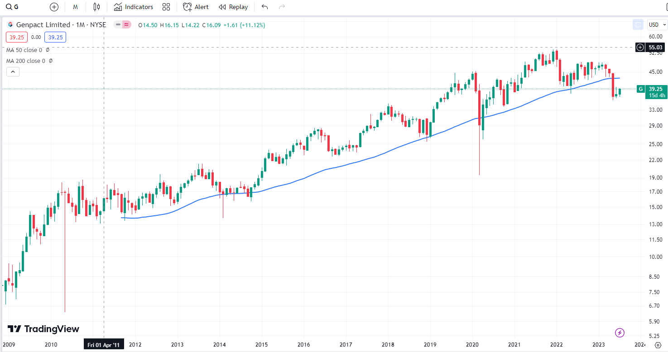Add alert at 55.03 price plus icon

pos(640,47)
